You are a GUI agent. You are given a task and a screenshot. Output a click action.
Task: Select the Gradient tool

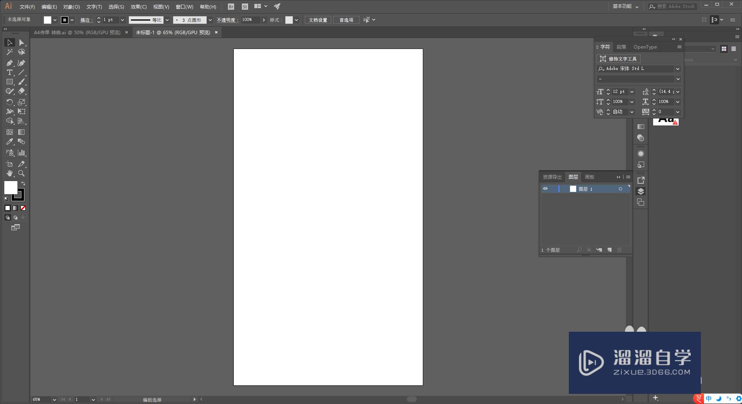pos(22,132)
